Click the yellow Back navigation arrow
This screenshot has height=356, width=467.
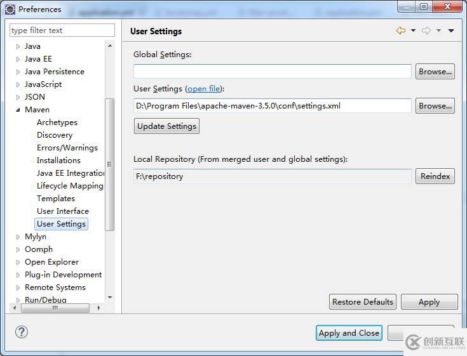click(400, 30)
